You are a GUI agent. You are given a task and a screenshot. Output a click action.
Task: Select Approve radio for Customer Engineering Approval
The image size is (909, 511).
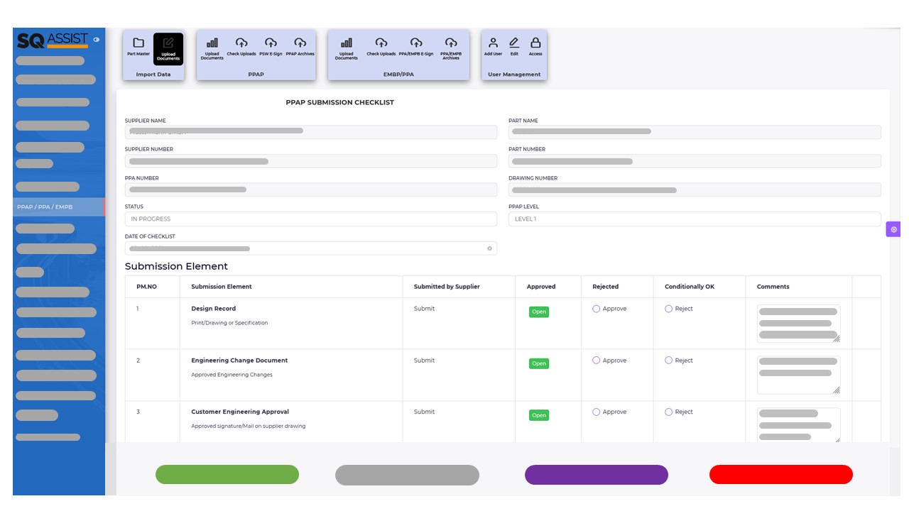pyautogui.click(x=597, y=412)
